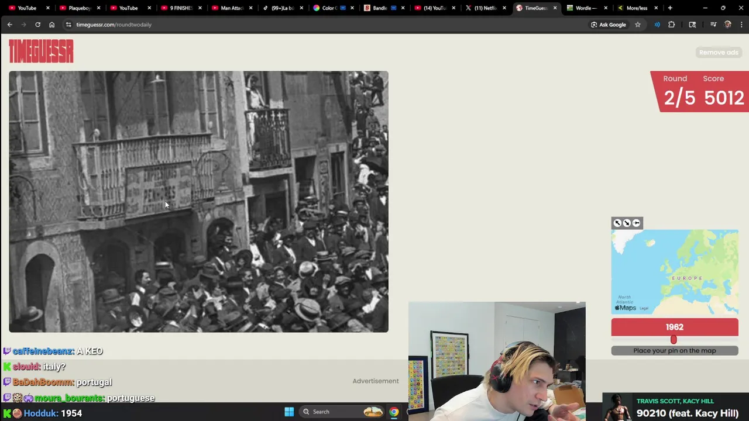Click the 'portugal' chat message
Image resolution: width=749 pixels, height=421 pixels.
(94, 382)
